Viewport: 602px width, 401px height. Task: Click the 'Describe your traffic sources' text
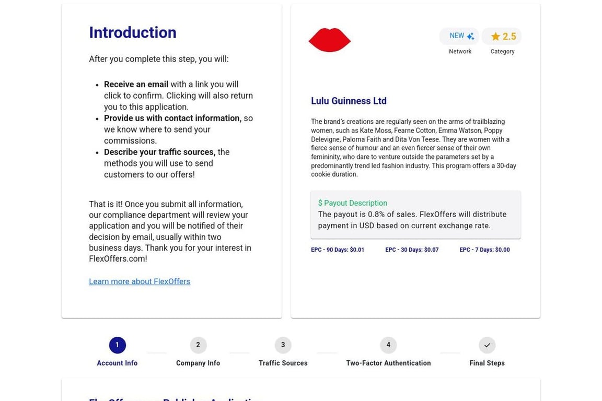[160, 152]
